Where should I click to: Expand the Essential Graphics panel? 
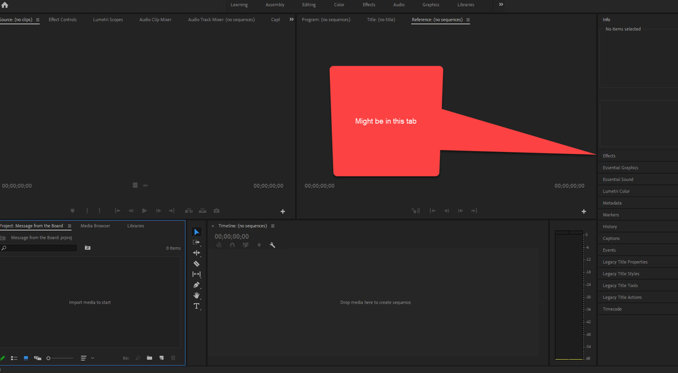point(620,168)
